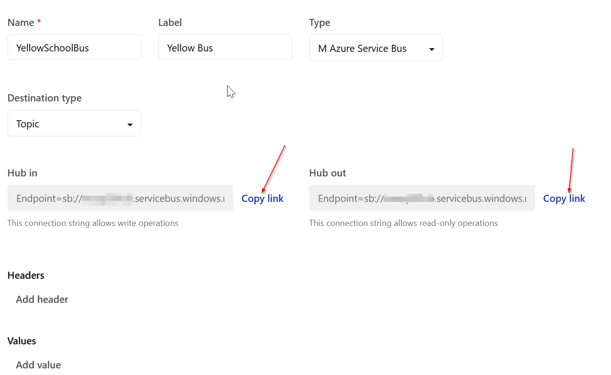
Task: Open the M Azure Service Bus type dropdown
Action: point(375,48)
